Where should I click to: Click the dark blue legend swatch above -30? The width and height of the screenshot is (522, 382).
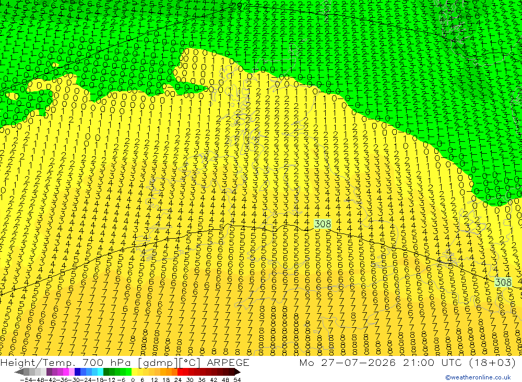click(77, 372)
